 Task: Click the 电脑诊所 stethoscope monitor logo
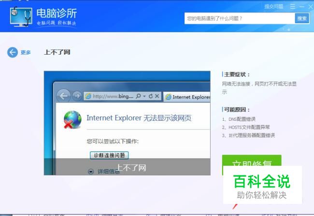point(21,17)
